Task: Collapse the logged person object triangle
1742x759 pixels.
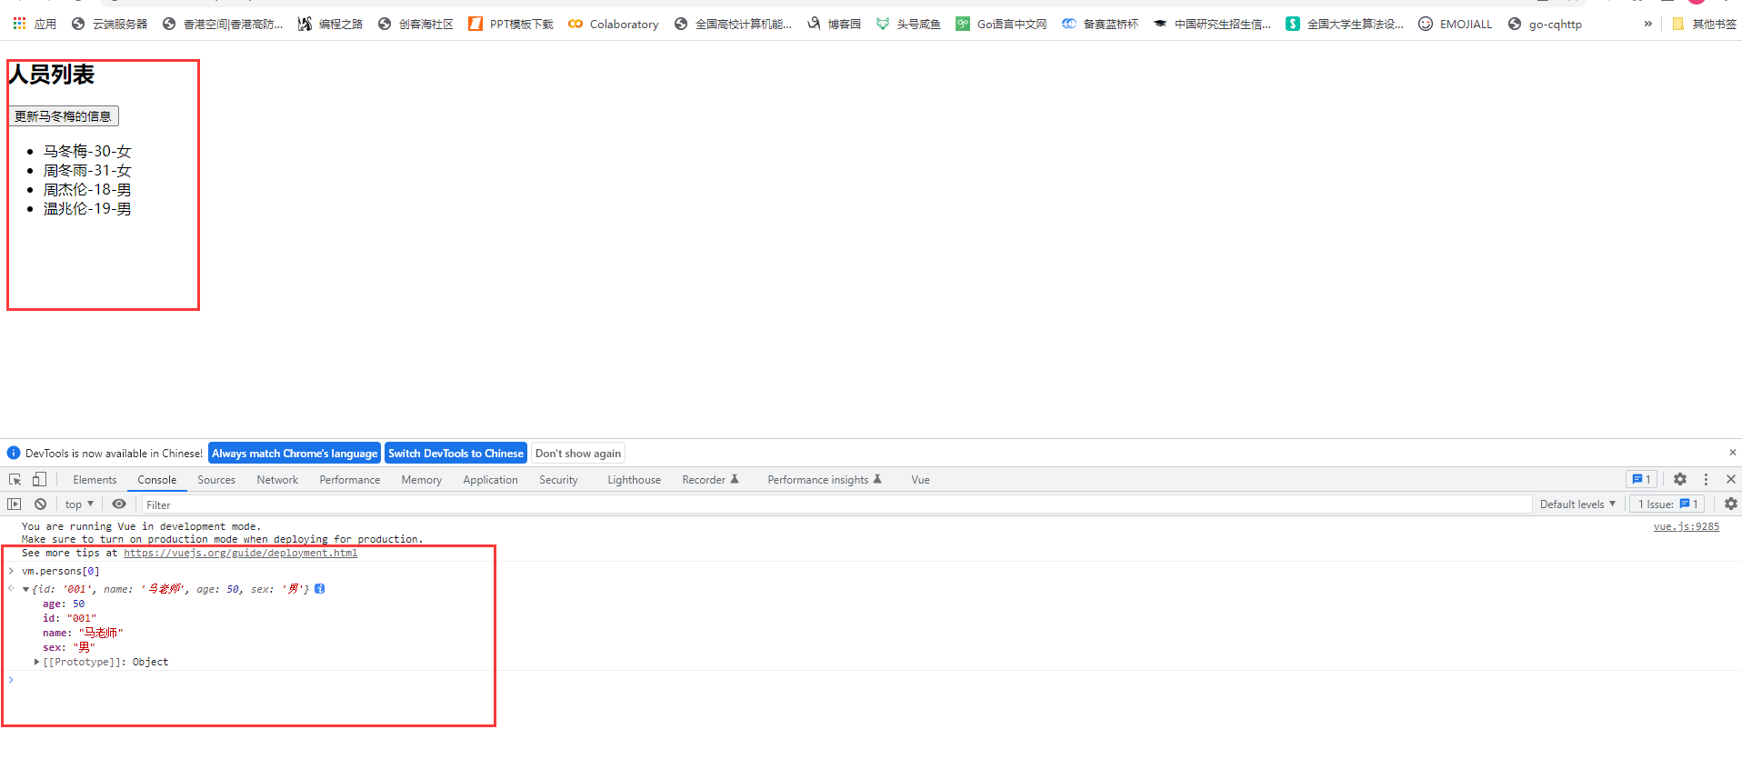Action: pos(25,590)
